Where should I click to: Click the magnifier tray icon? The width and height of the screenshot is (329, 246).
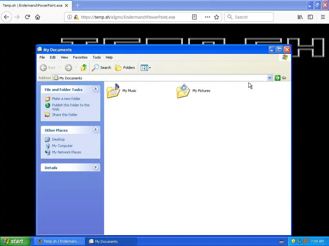(x=305, y=241)
